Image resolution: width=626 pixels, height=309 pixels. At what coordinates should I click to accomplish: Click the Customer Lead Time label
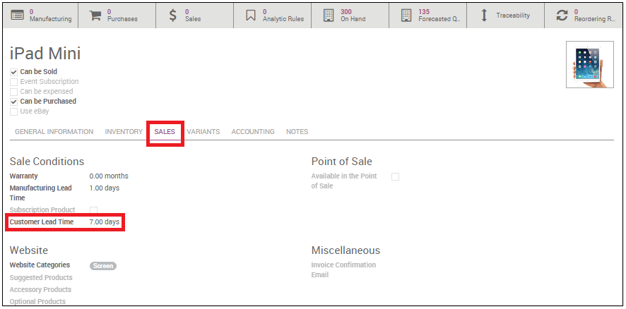(x=42, y=222)
